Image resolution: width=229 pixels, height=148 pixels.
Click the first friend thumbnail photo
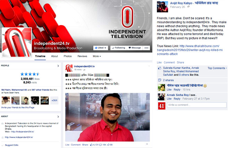(6, 101)
